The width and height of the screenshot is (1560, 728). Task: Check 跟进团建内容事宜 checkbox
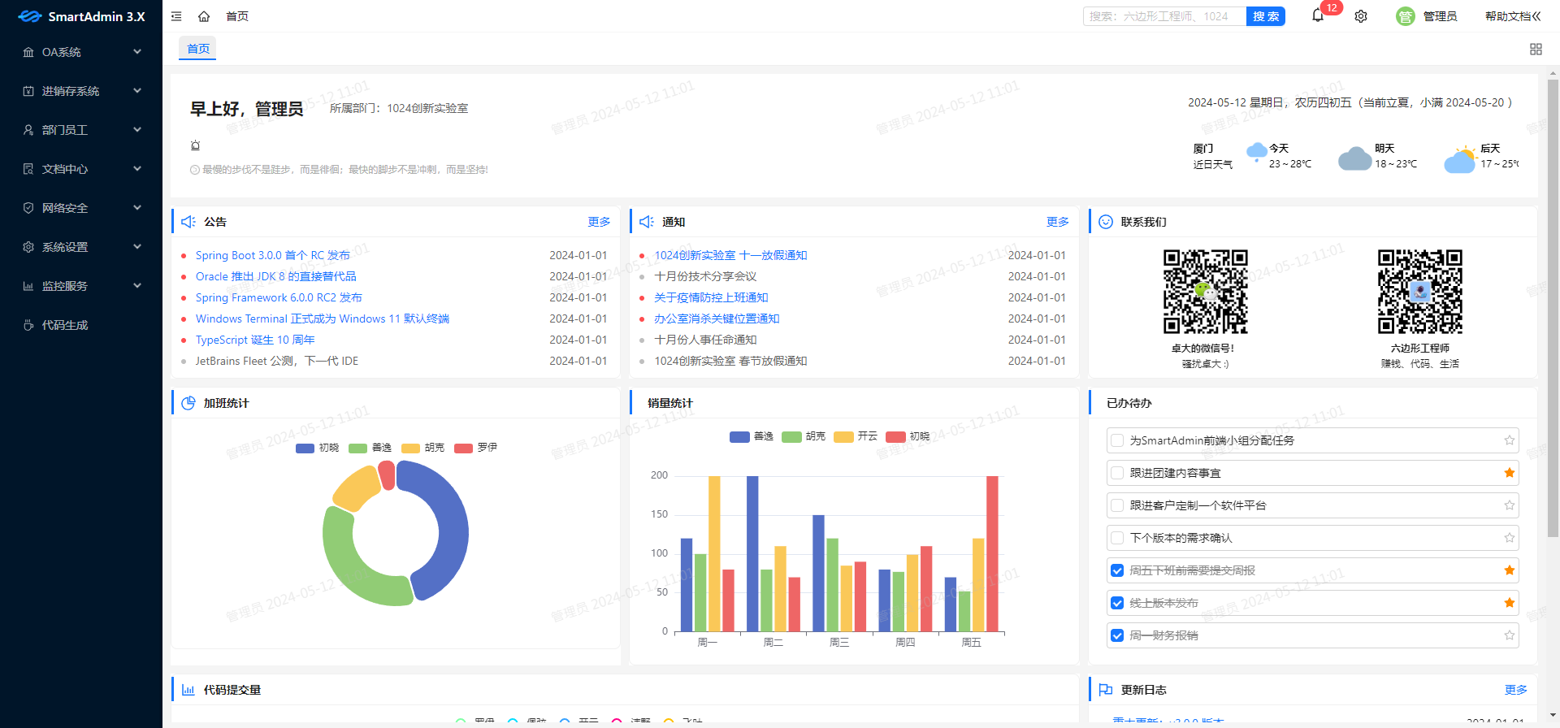click(x=1117, y=473)
